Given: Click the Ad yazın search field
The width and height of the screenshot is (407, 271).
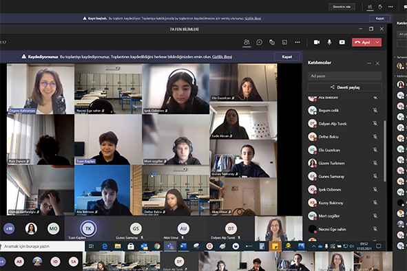Looking at the screenshot, I should [x=345, y=76].
